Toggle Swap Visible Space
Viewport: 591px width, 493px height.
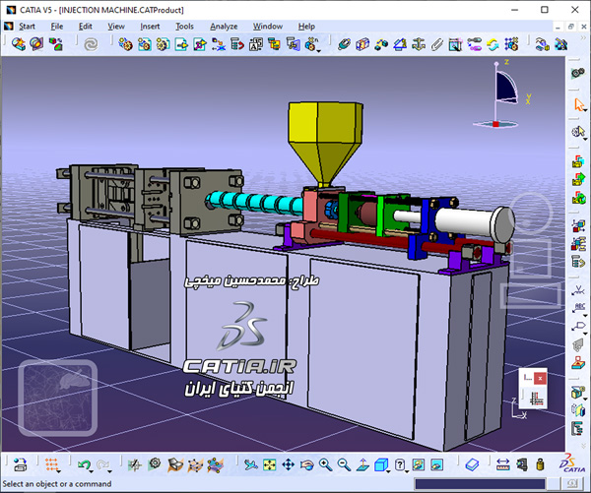pos(436,464)
